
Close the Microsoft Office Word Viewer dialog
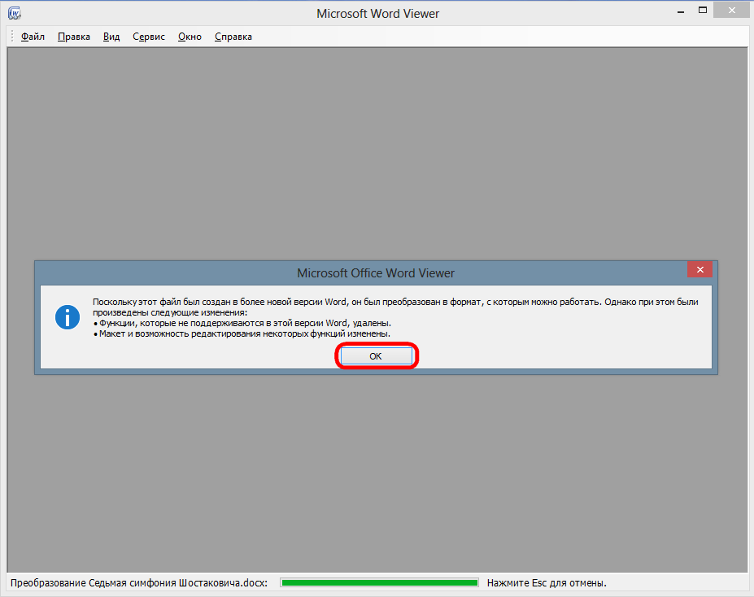700,271
